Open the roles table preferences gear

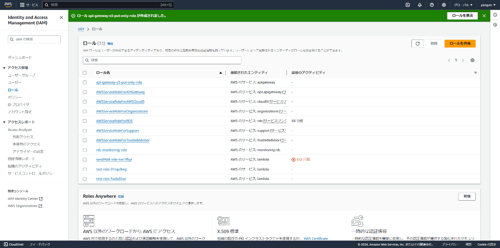pos(472,60)
